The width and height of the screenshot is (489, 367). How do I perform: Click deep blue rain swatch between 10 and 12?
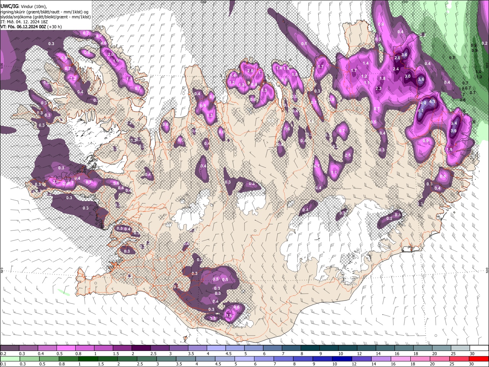[x=342, y=359]
